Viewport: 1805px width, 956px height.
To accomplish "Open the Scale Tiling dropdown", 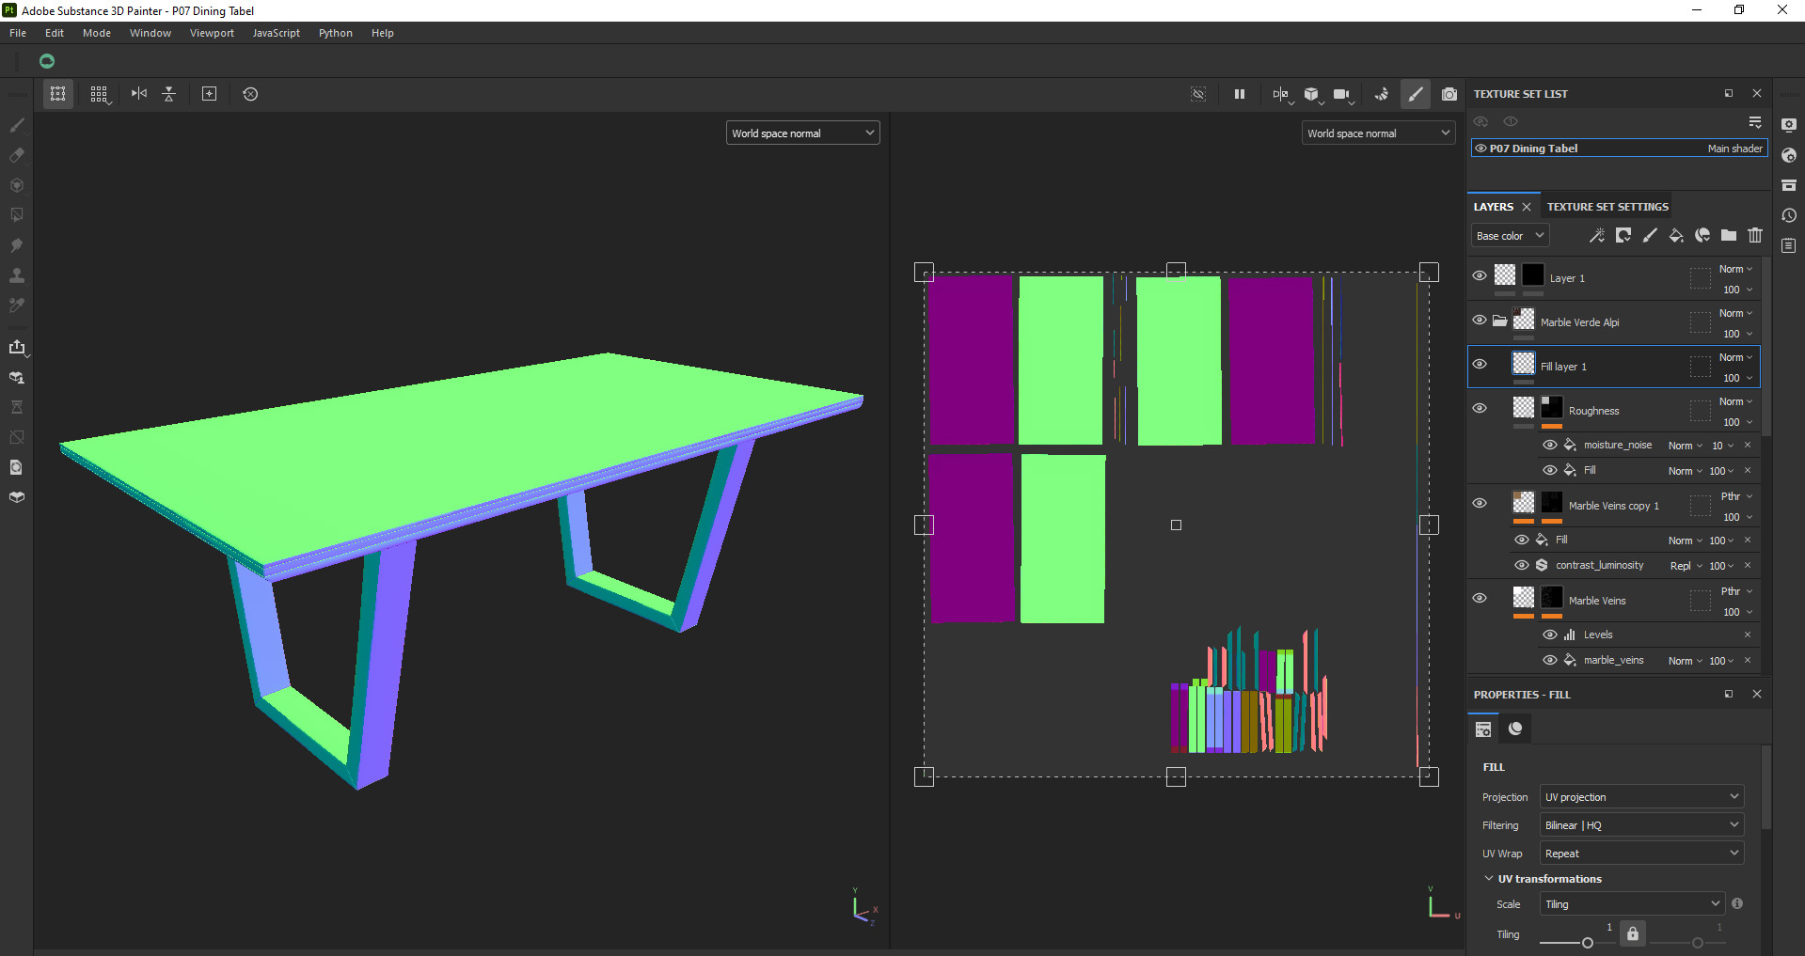I will click(x=1632, y=904).
